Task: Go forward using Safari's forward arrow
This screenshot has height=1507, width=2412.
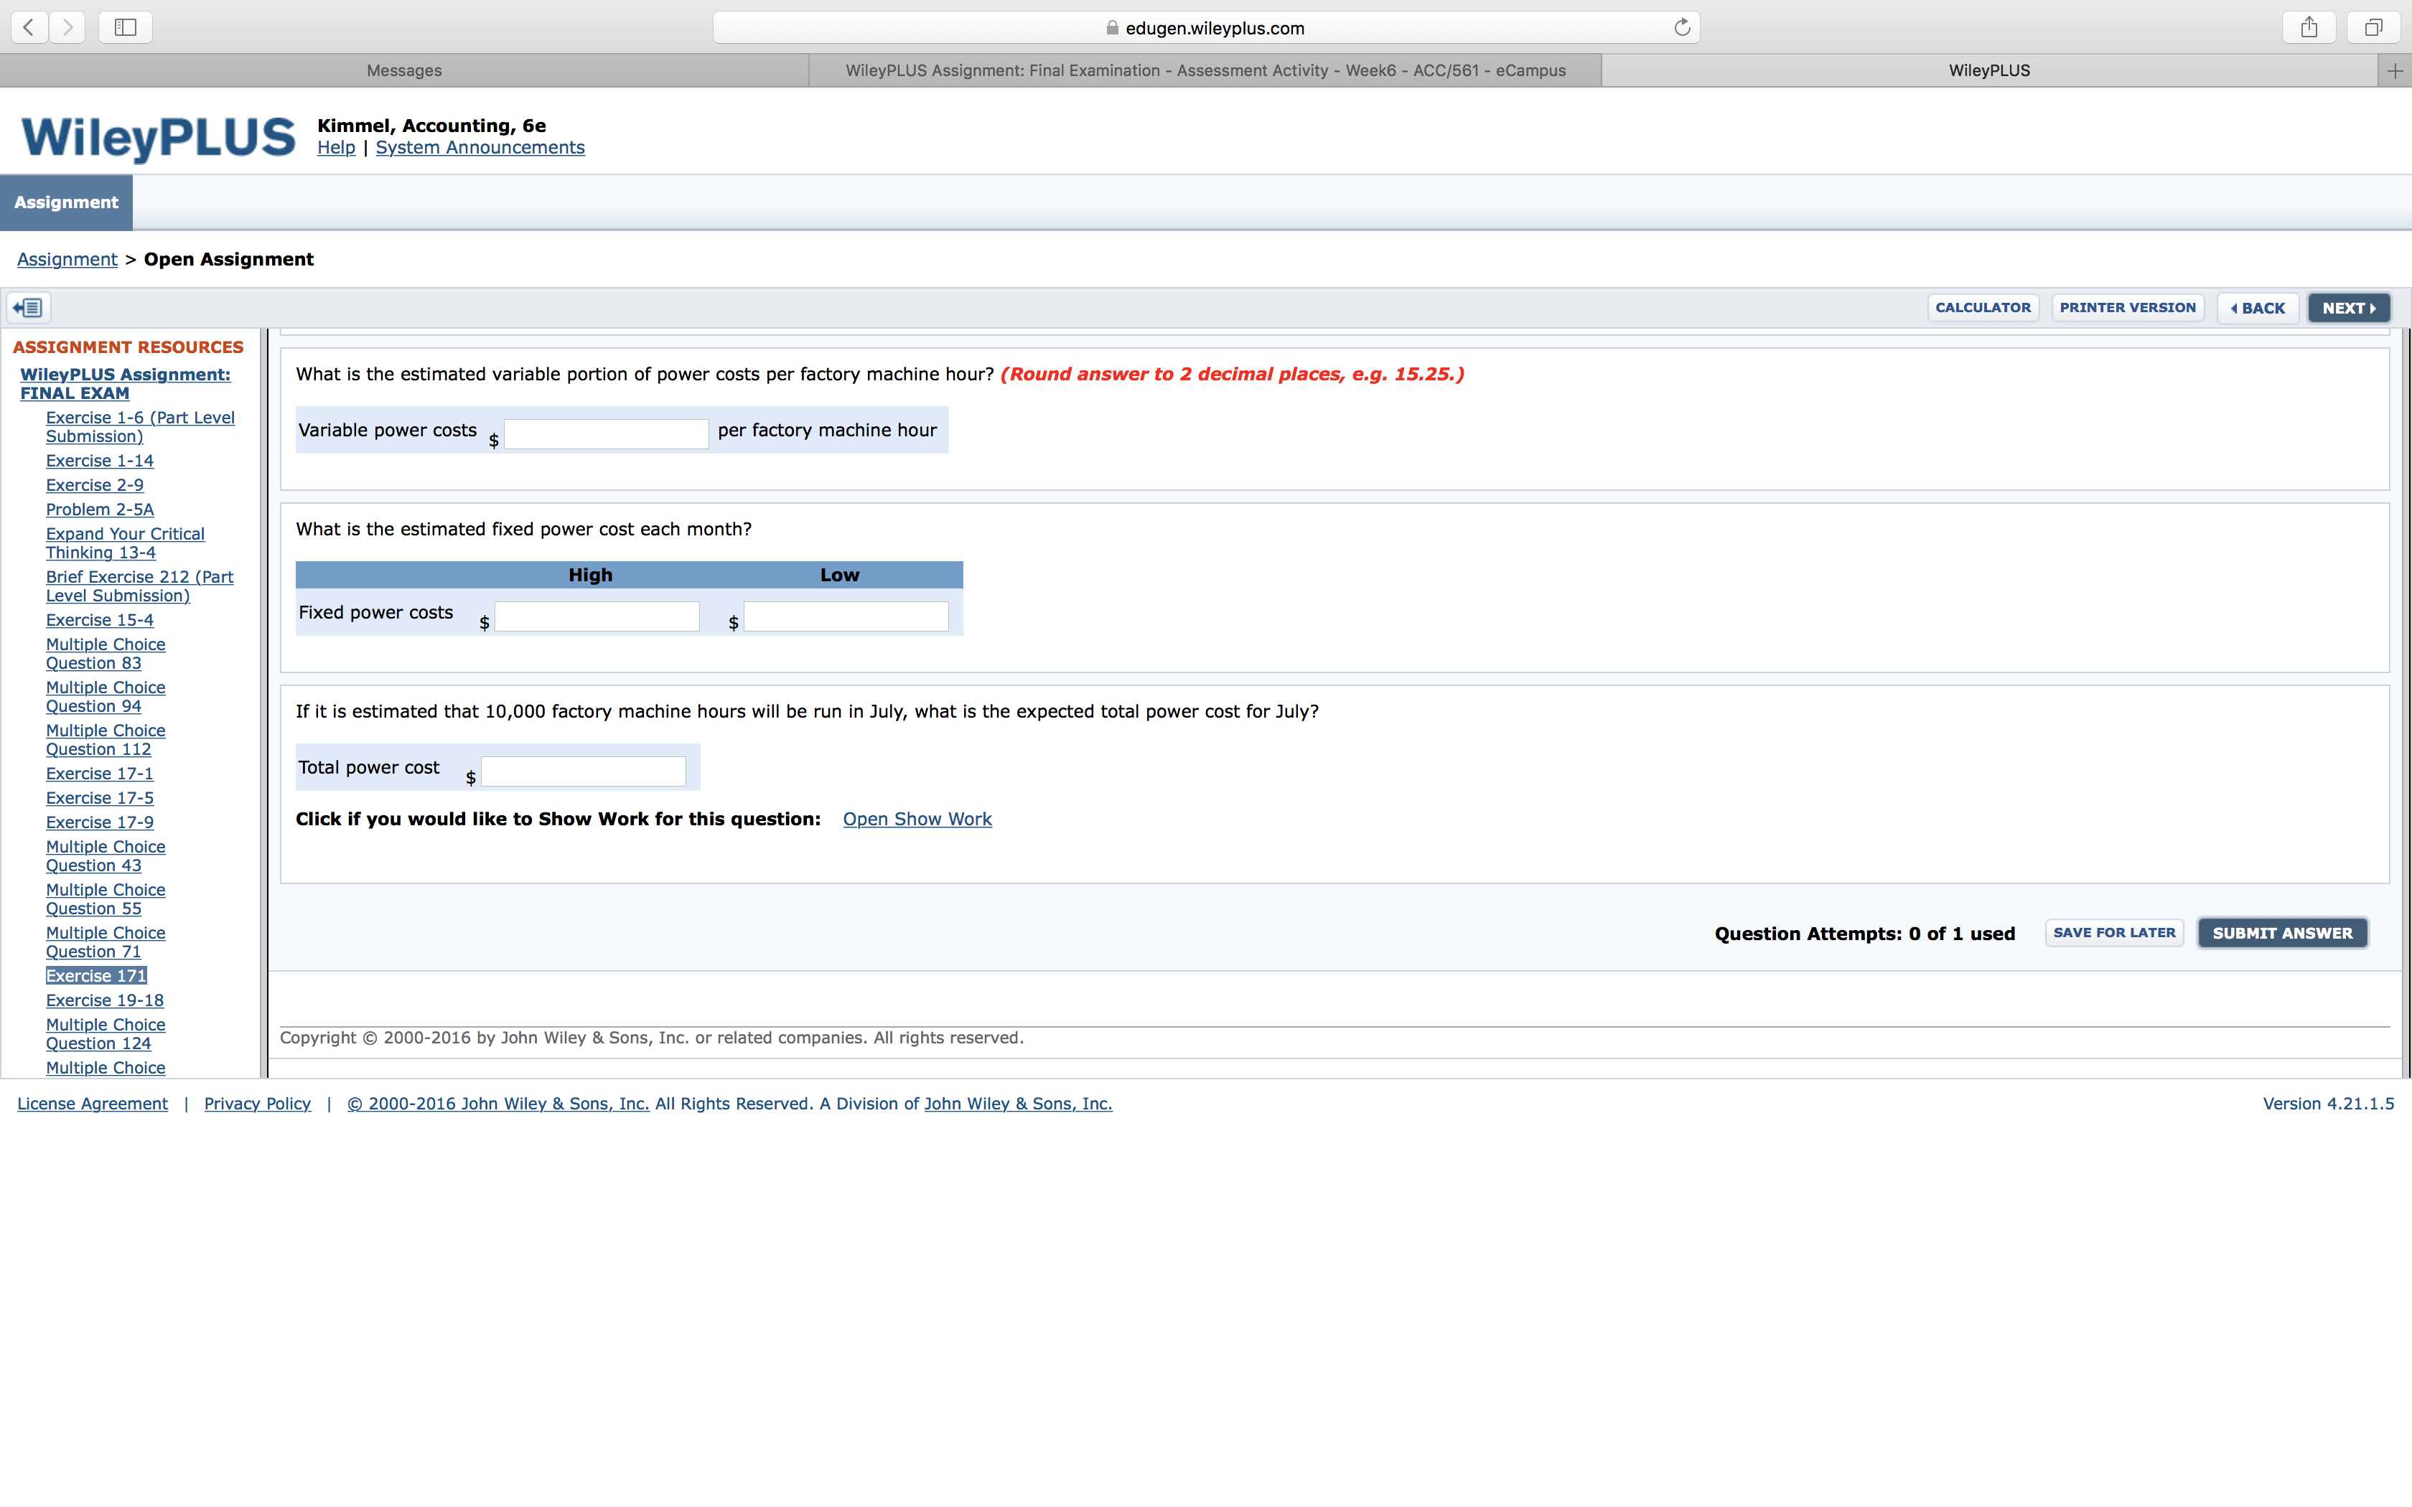Action: point(67,27)
